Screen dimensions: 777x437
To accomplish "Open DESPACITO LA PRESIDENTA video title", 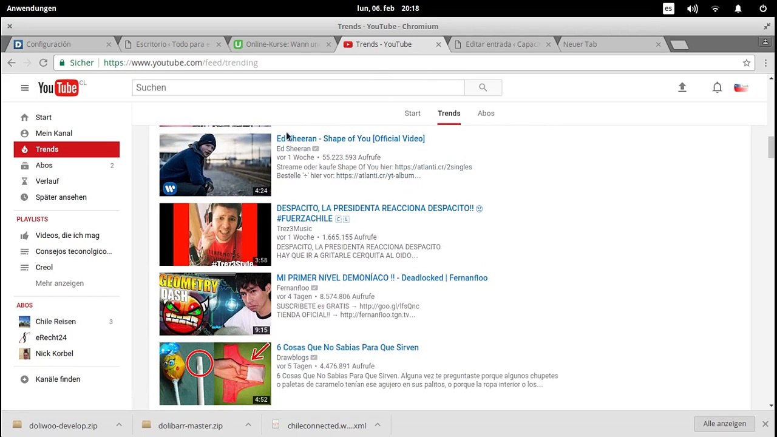I will point(379,213).
